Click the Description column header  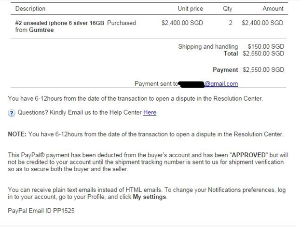[x=30, y=9]
